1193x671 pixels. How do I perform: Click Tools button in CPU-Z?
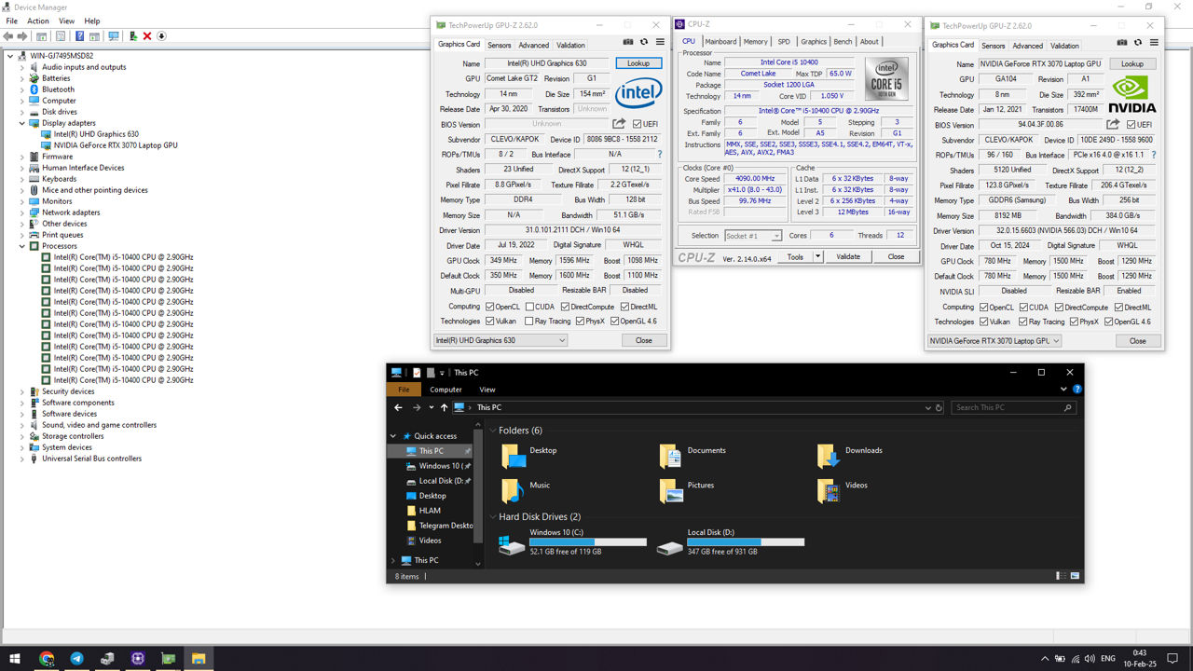pos(795,256)
